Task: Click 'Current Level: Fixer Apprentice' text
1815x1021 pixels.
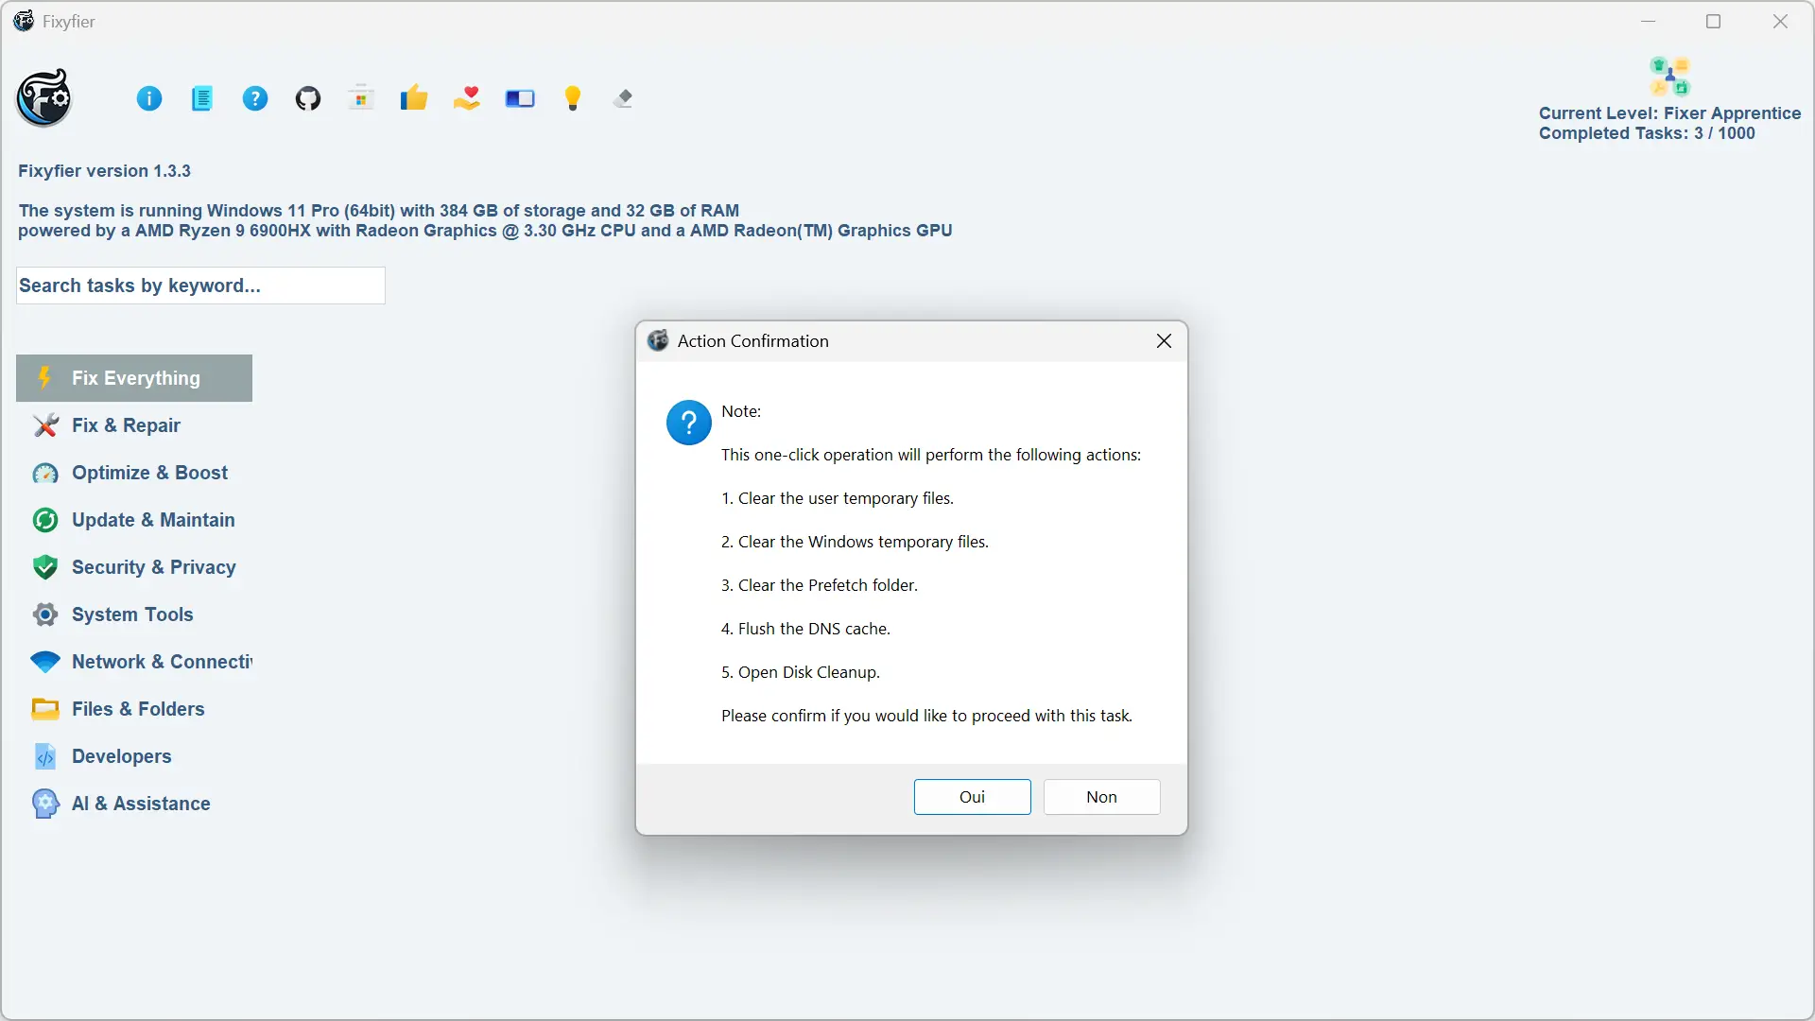Action: [x=1669, y=112]
